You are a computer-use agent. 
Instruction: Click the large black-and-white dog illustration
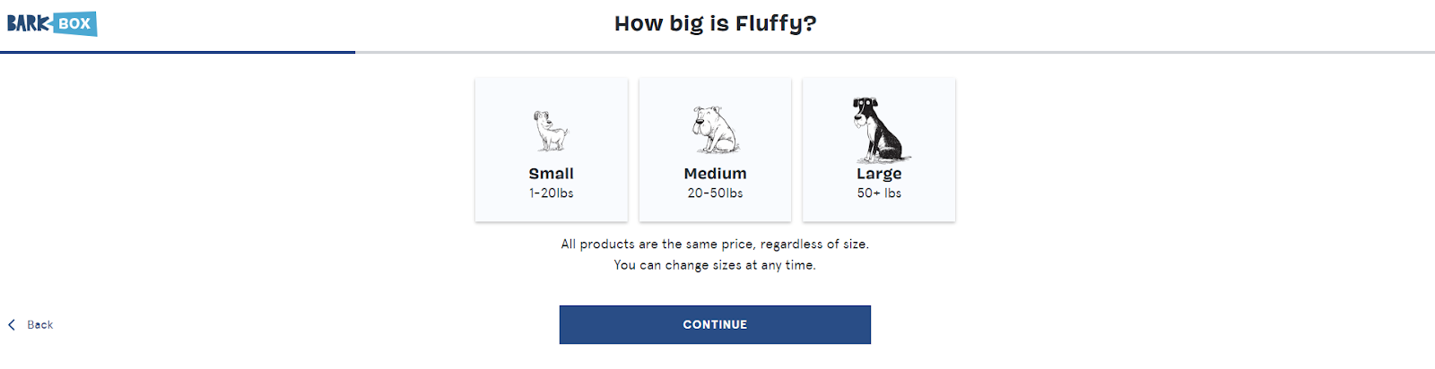point(879,129)
